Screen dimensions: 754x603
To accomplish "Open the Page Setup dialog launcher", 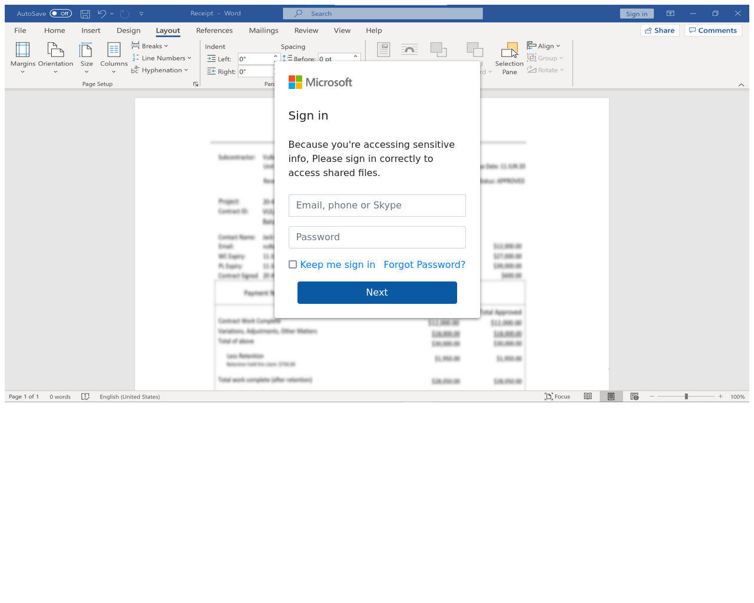I will point(196,84).
